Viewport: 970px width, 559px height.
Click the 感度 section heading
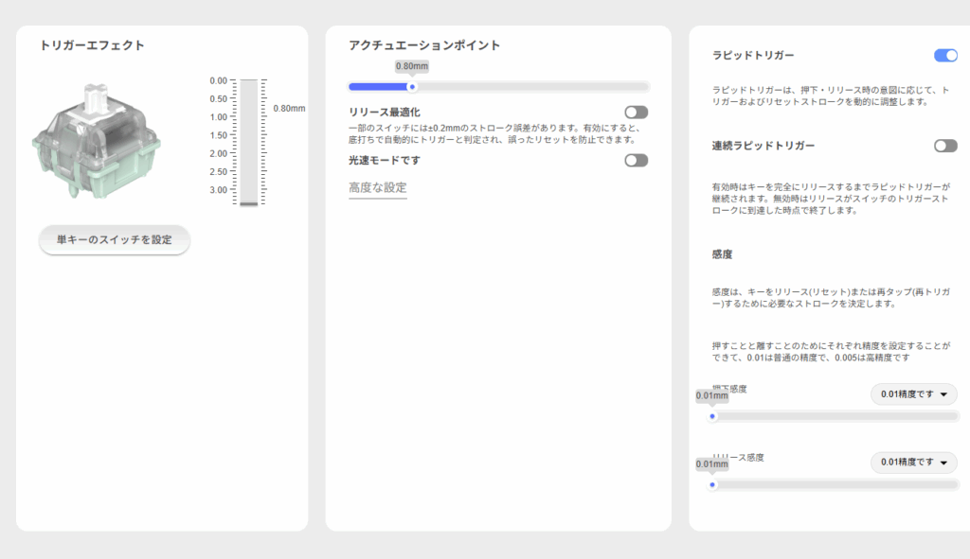pos(723,254)
